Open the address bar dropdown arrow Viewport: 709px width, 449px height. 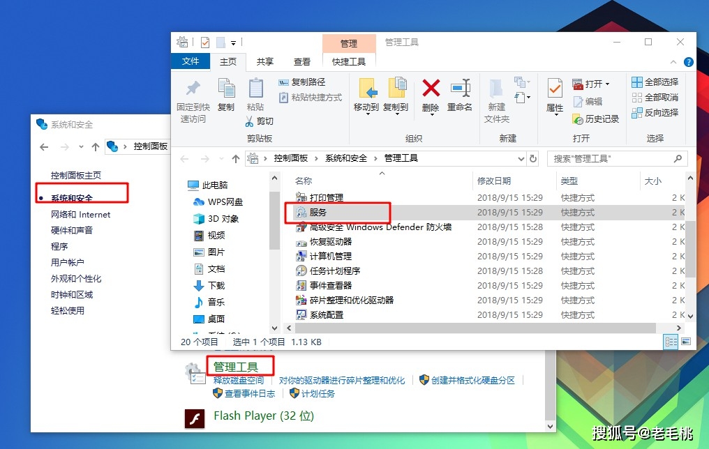click(520, 158)
